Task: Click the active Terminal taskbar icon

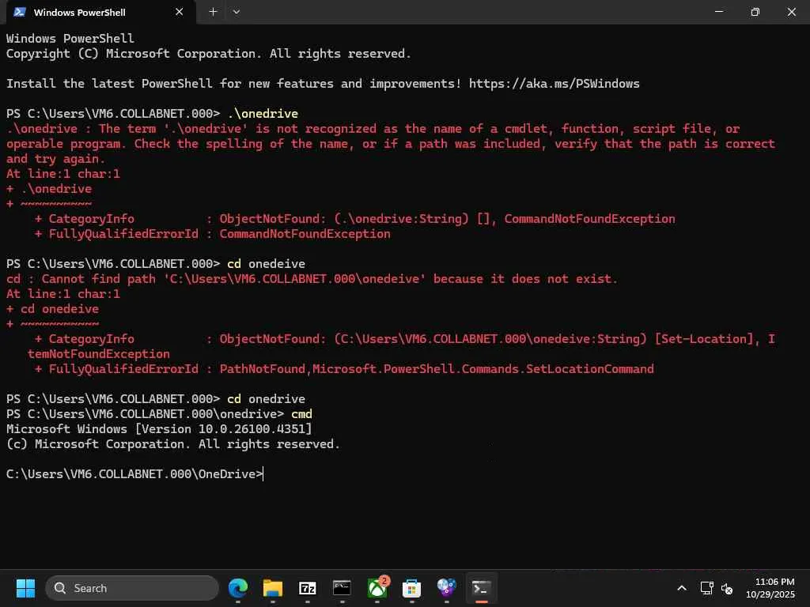Action: [481, 588]
